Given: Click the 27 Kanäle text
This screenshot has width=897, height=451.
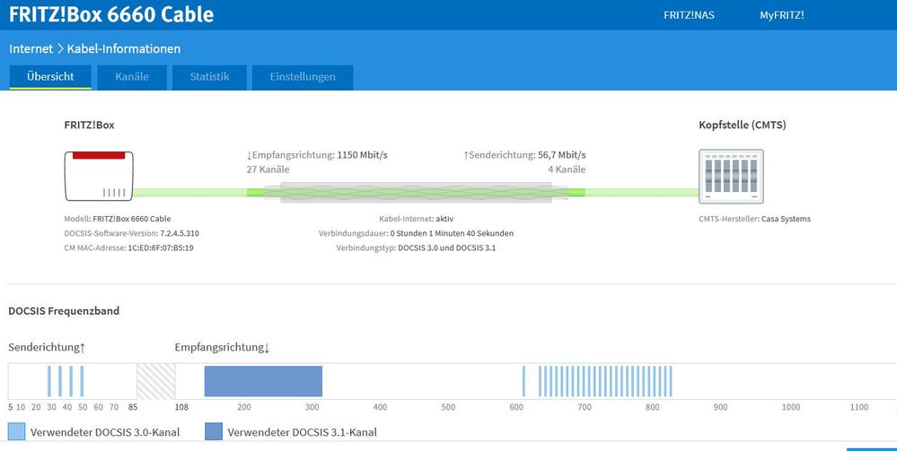Looking at the screenshot, I should coord(268,169).
